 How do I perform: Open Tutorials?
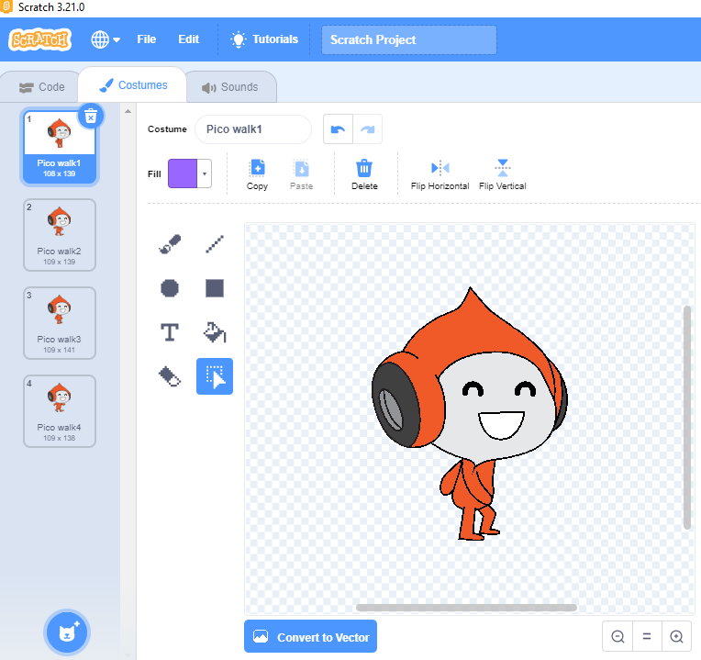pyautogui.click(x=264, y=39)
